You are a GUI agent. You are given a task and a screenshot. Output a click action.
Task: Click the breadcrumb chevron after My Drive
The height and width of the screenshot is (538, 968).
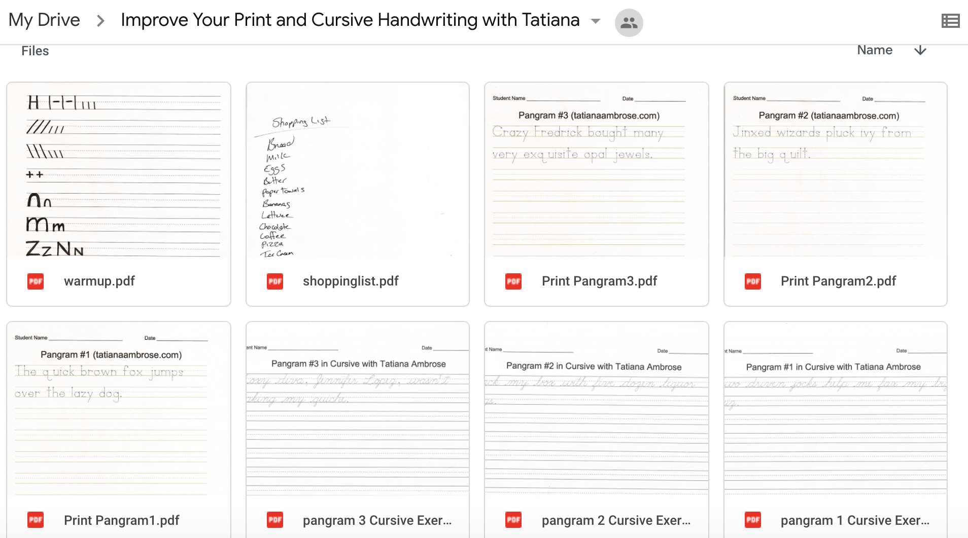[x=101, y=21]
